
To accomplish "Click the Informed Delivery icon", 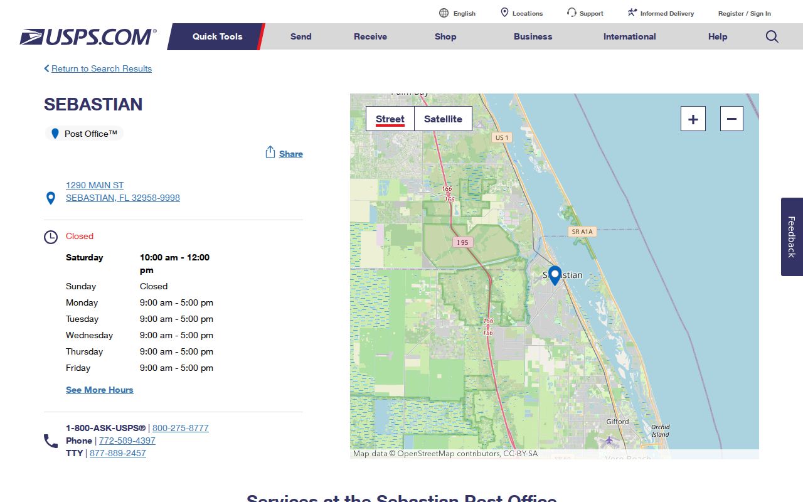I will [x=632, y=13].
